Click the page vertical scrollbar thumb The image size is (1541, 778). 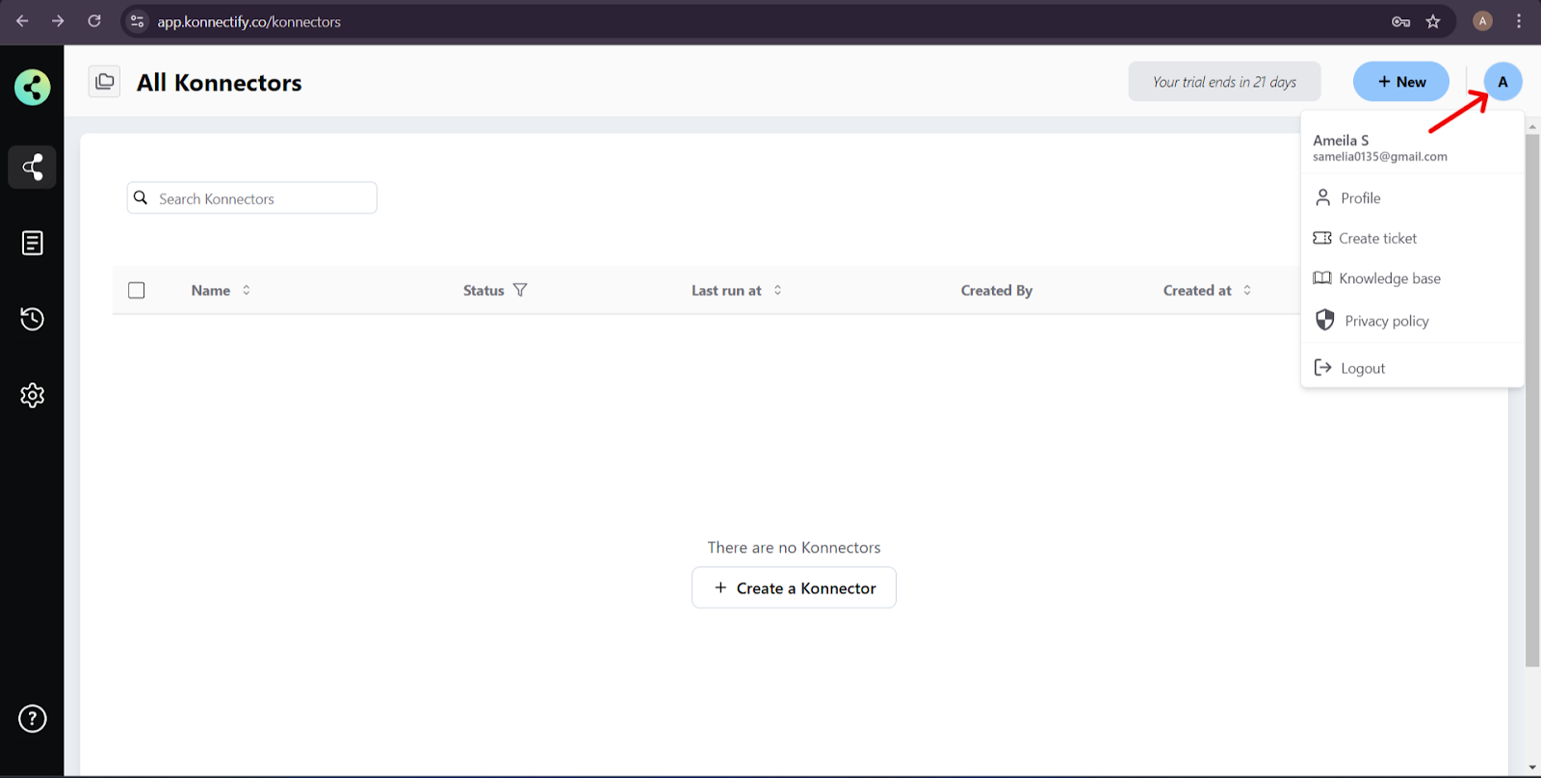pos(1532,400)
